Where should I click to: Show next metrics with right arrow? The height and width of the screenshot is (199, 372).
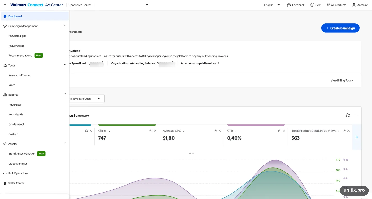[357, 137]
